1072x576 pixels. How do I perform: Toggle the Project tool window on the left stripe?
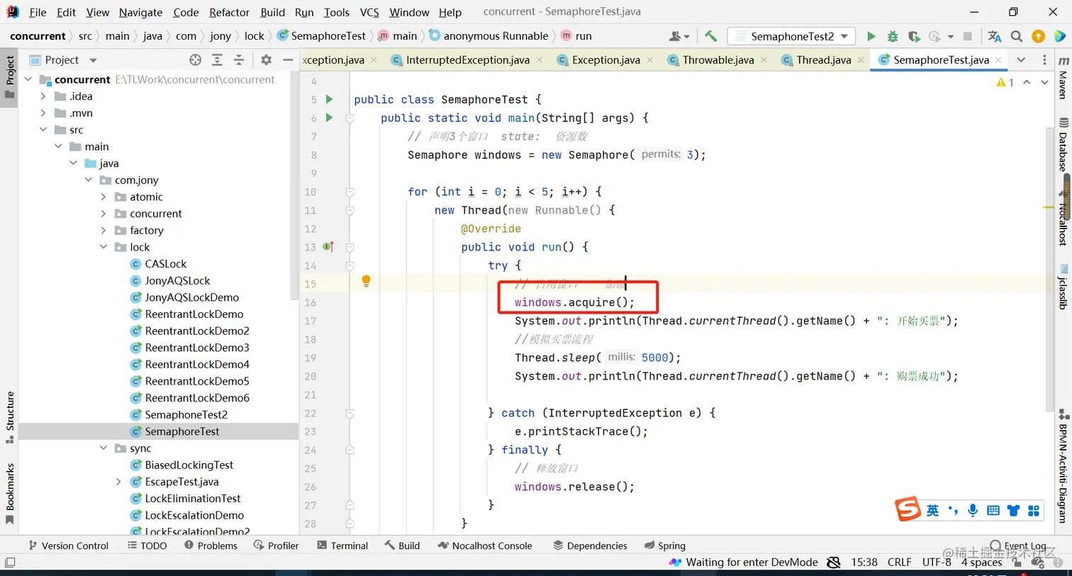10,77
